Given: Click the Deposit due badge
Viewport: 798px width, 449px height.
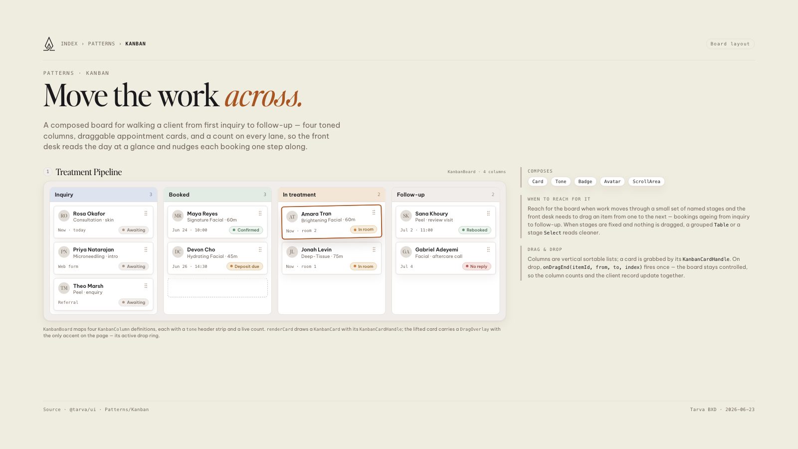Looking at the screenshot, I should (x=244, y=266).
